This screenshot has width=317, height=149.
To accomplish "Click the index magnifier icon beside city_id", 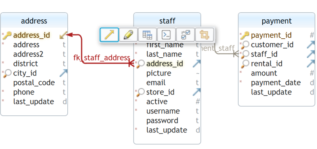I will coord(7,73).
